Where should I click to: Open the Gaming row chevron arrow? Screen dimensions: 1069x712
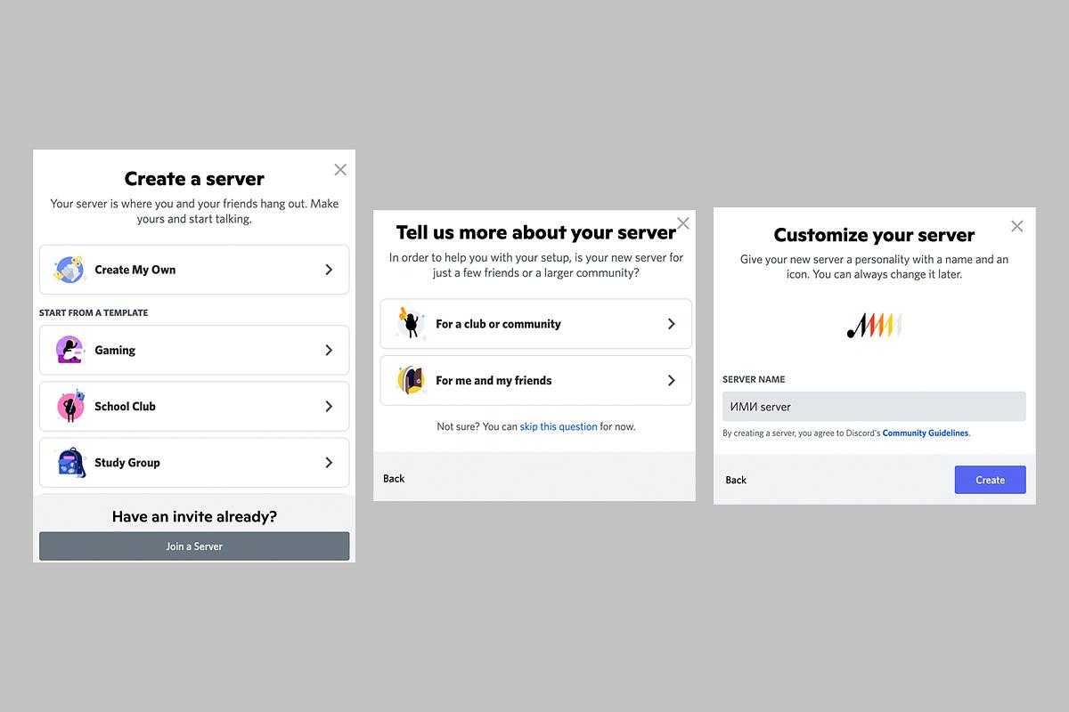coord(329,350)
